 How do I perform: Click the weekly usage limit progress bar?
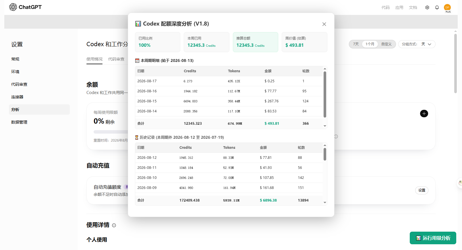(x=111, y=132)
